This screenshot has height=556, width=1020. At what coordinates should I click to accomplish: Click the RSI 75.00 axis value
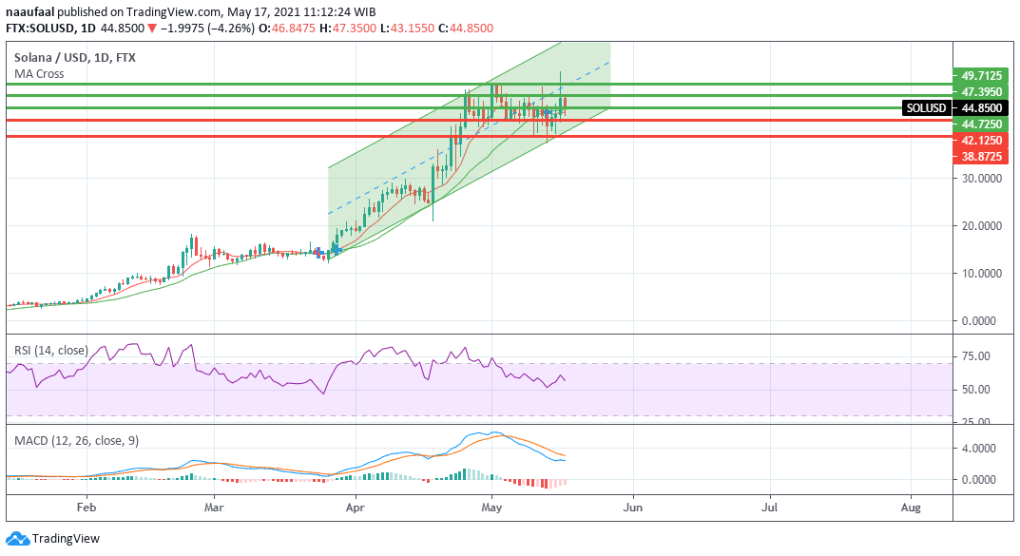point(975,356)
